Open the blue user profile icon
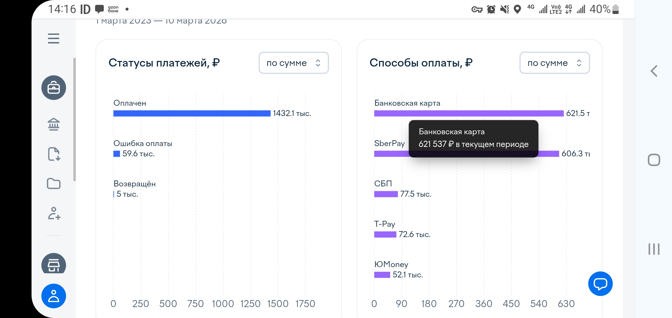Screen dimensions: 672x318 54,296
